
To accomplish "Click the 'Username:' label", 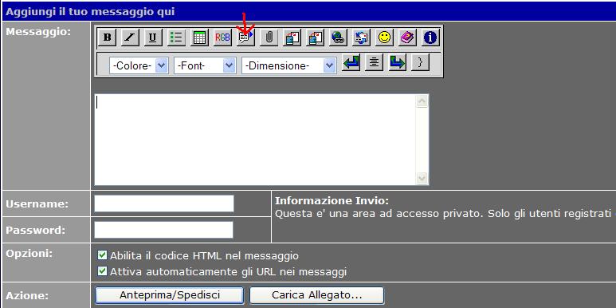I will pos(37,203).
